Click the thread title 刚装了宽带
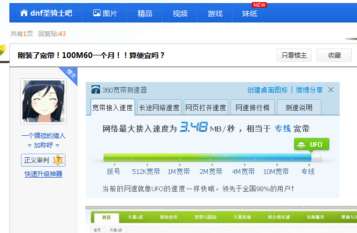 91,55
